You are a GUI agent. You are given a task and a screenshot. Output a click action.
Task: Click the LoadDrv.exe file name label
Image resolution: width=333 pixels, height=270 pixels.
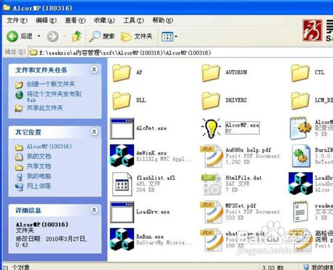click(x=153, y=212)
